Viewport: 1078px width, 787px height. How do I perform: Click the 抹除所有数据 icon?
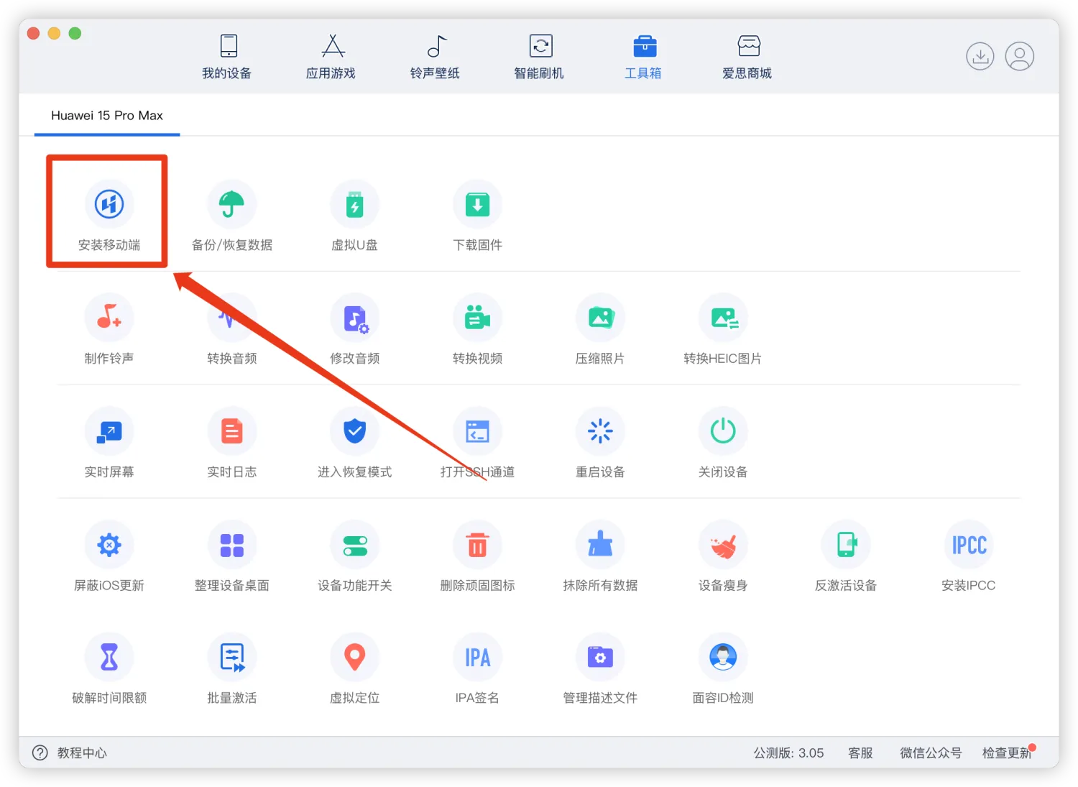600,544
